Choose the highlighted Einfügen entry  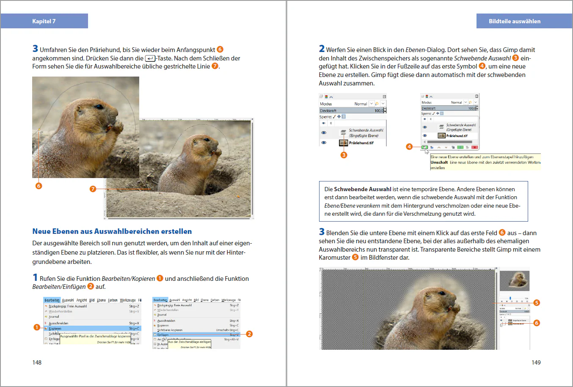pos(196,335)
